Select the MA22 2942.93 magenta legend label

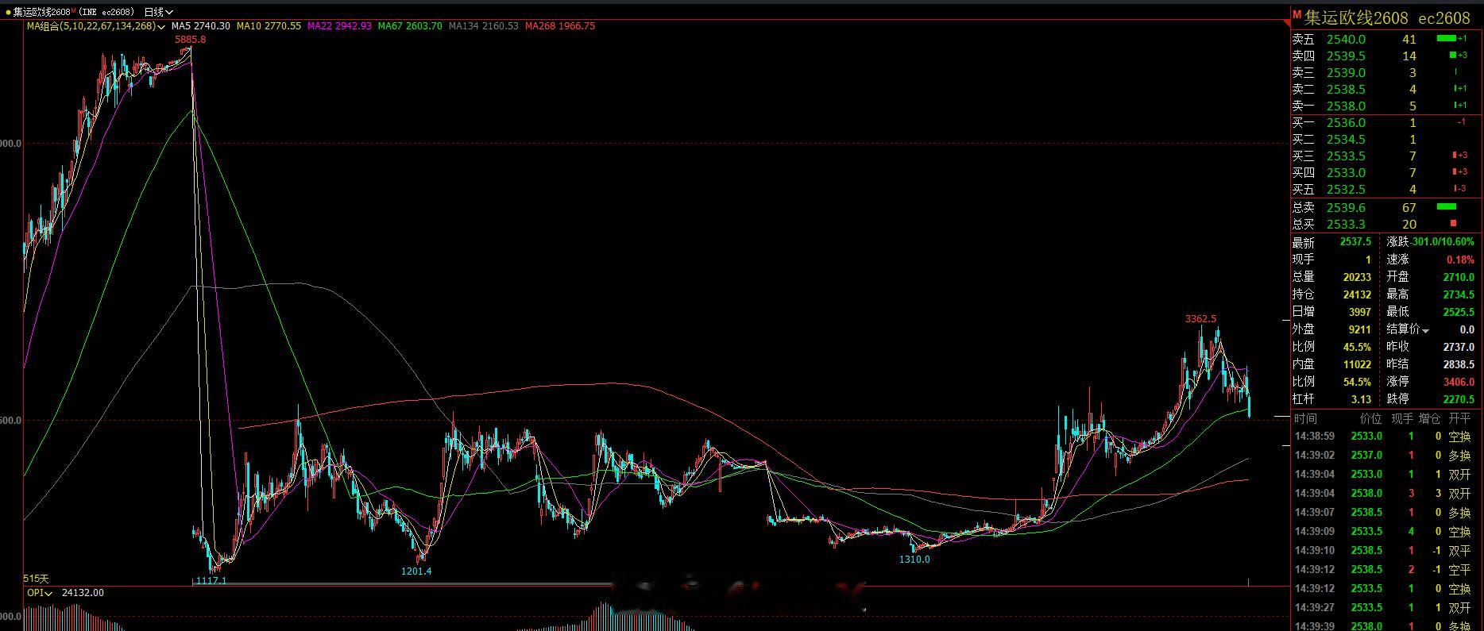tap(339, 26)
